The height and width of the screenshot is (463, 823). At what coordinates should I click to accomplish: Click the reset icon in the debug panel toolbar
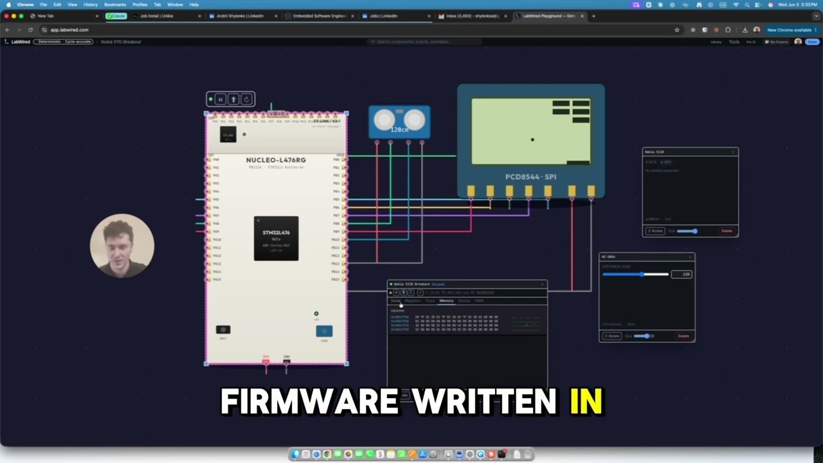(x=411, y=293)
